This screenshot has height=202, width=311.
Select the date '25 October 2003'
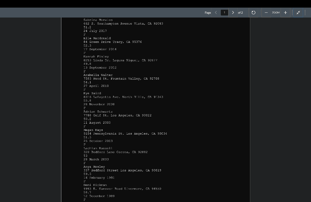pos(98,141)
